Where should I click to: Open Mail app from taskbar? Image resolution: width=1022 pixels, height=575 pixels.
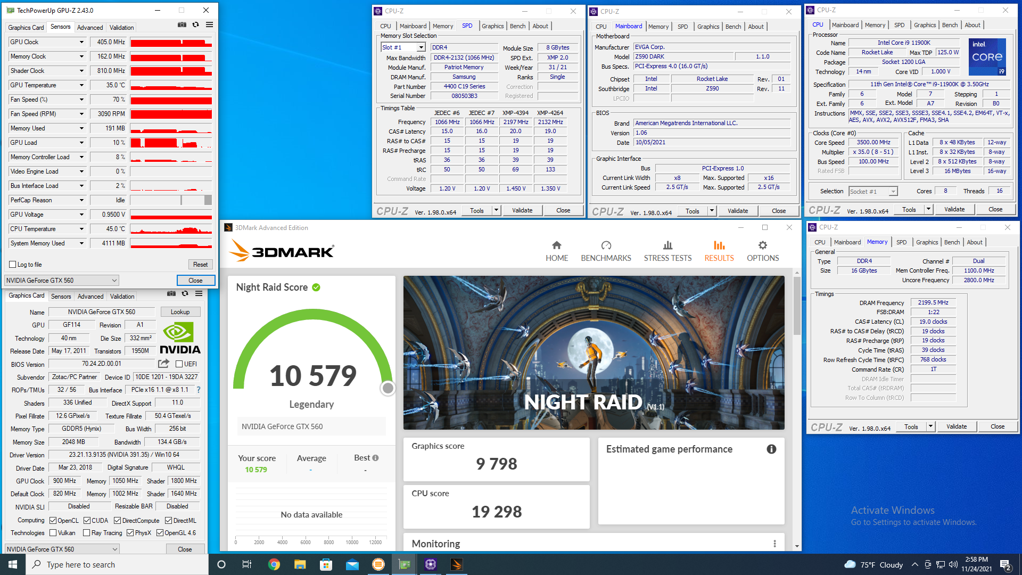(352, 564)
